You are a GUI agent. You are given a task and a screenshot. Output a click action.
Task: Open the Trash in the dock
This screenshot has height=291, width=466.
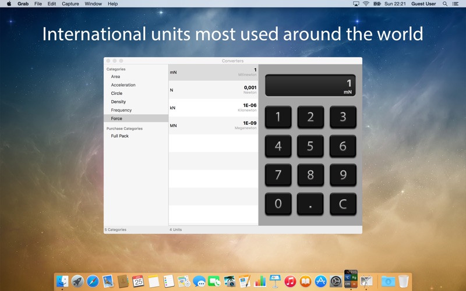tap(403, 282)
